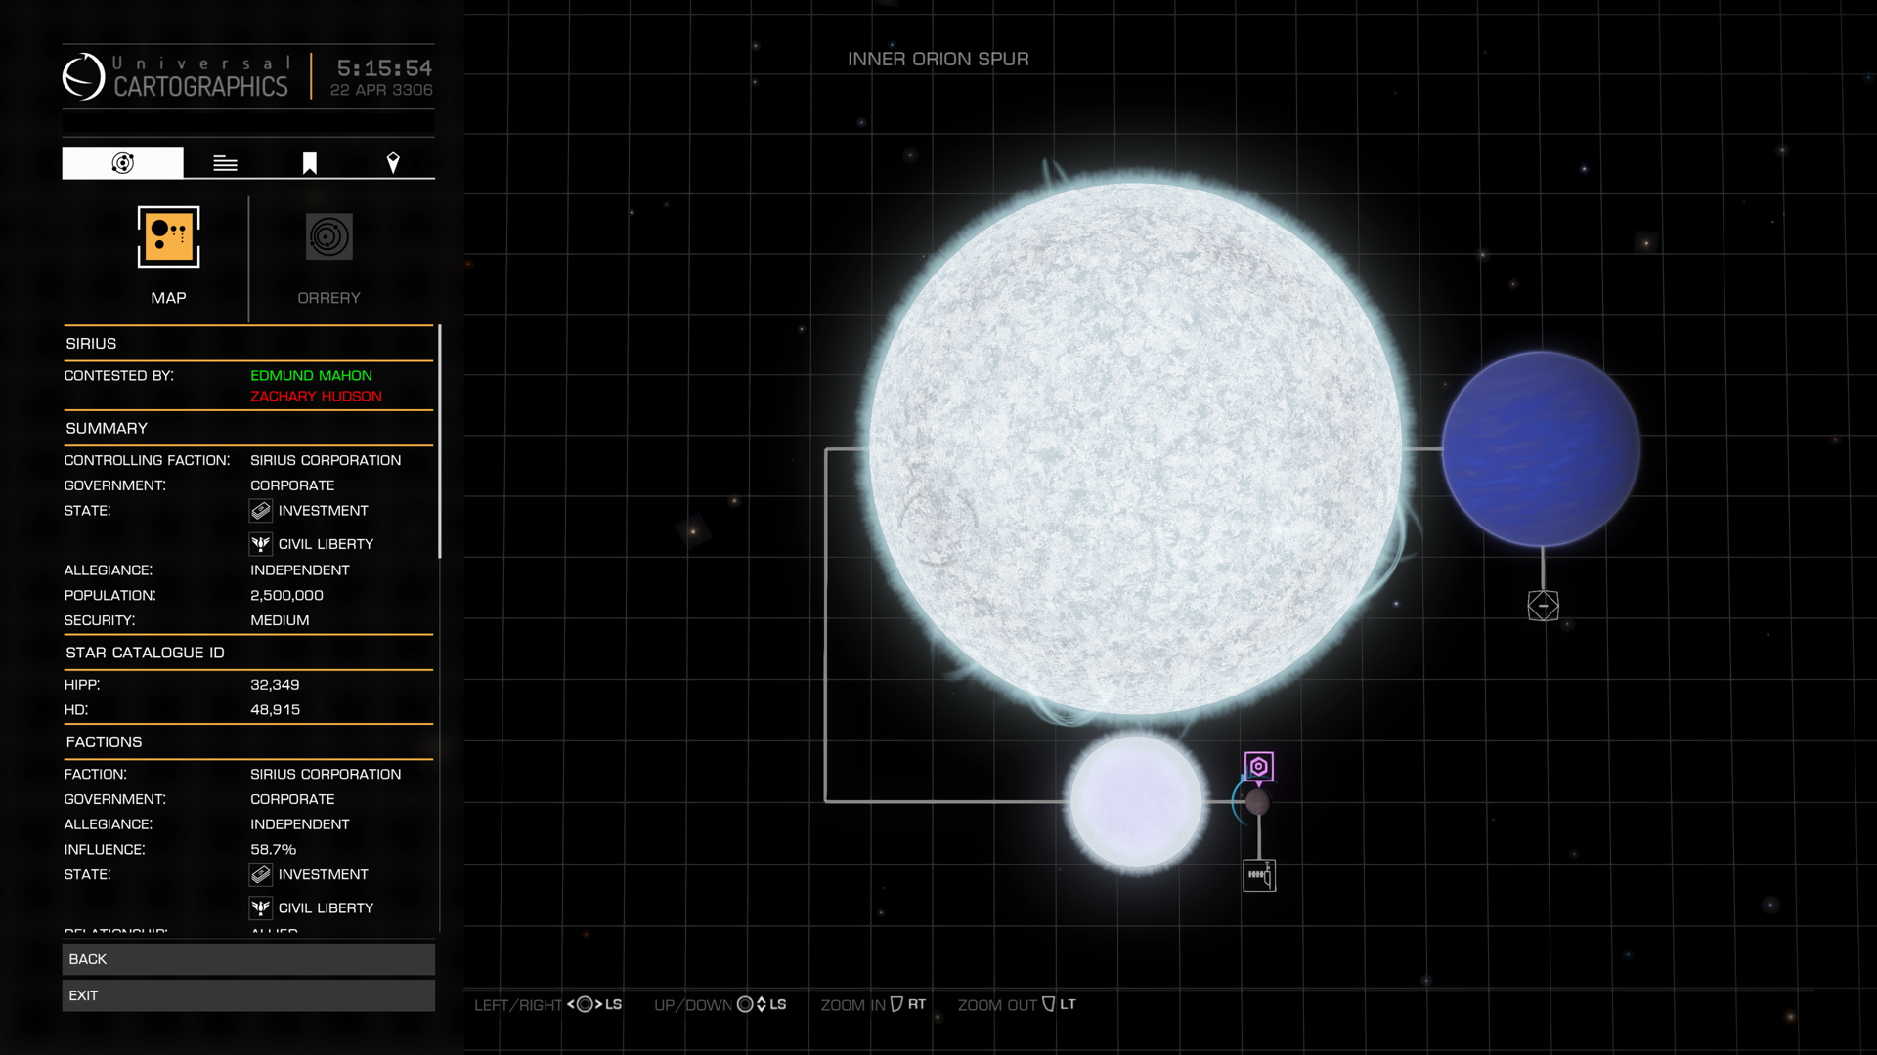
Task: Click the pink mission target marker icon
Action: (1258, 767)
